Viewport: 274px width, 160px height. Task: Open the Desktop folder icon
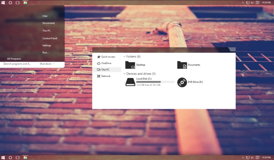130,65
